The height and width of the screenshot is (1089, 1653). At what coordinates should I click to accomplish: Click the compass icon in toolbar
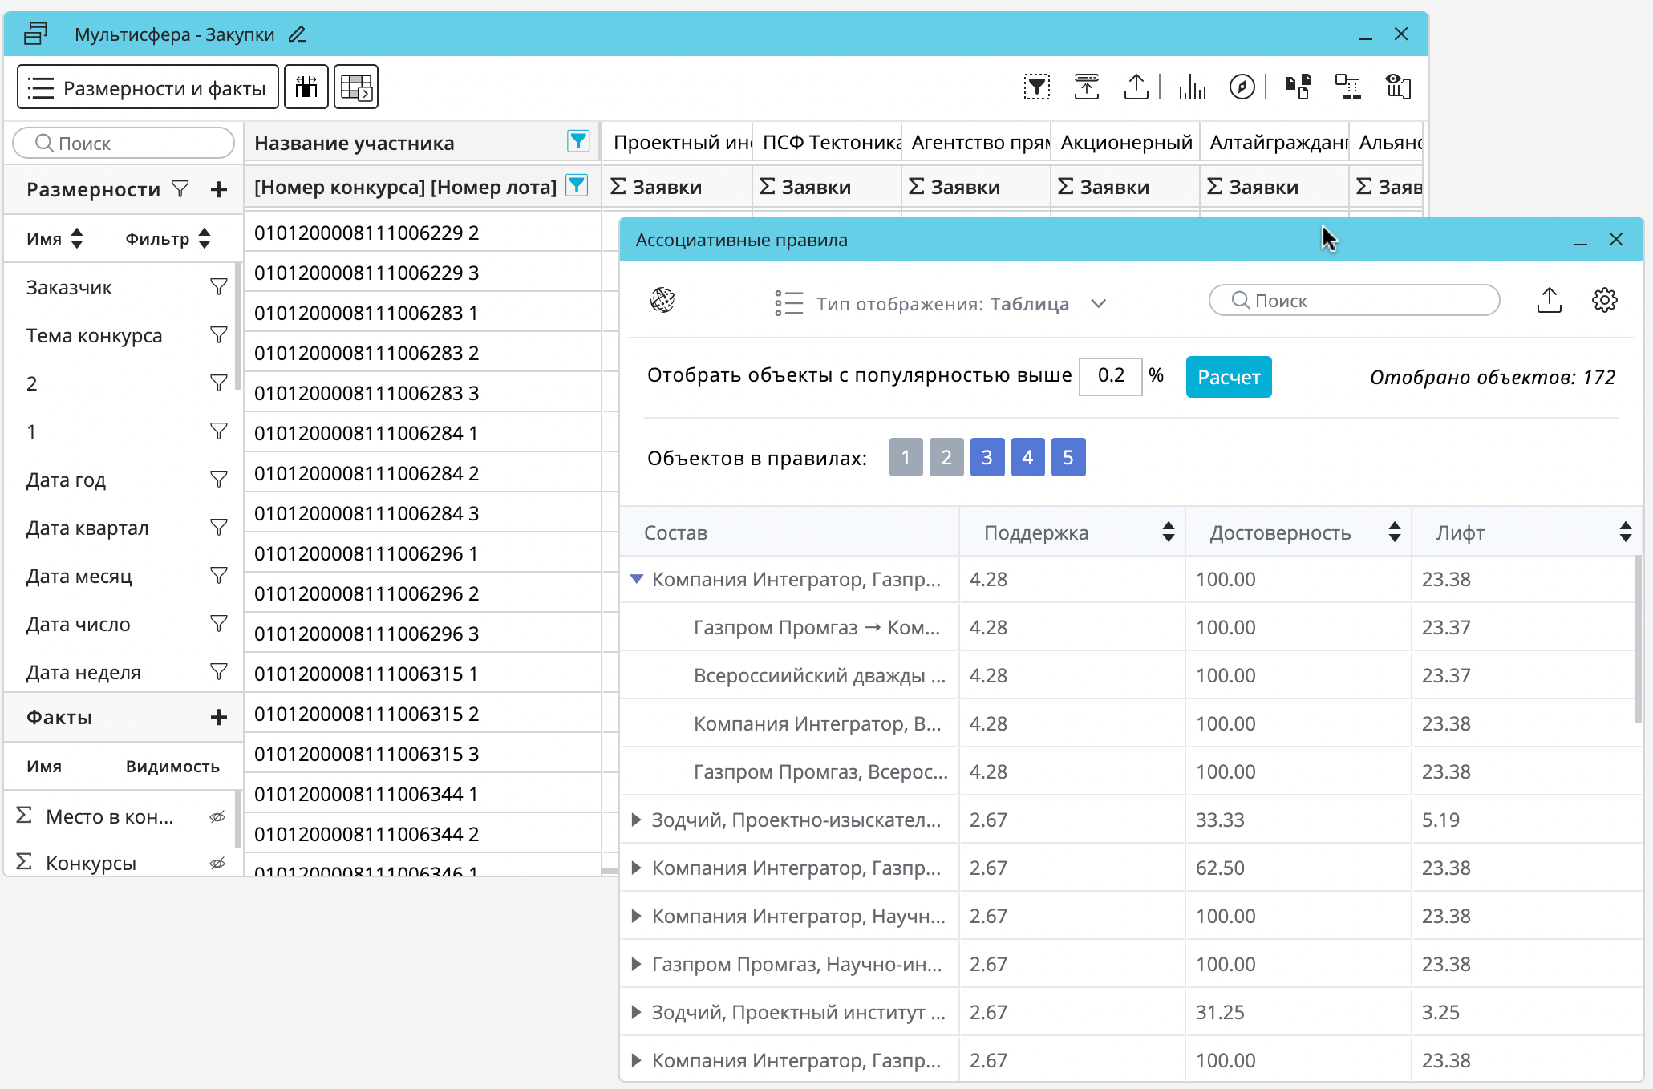pyautogui.click(x=1242, y=87)
